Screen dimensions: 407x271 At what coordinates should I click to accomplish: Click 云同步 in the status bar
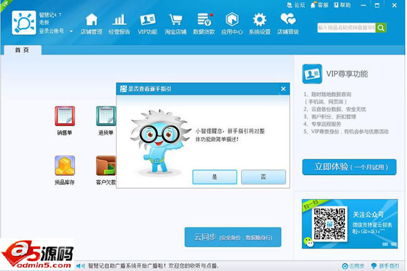tap(353, 266)
